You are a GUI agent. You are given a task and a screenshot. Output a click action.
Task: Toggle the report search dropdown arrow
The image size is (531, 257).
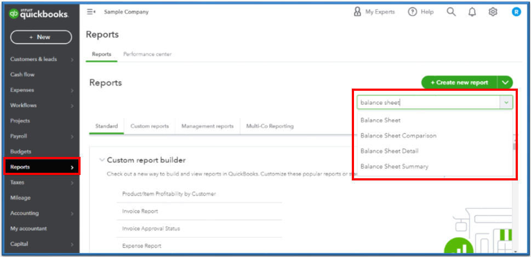[506, 102]
